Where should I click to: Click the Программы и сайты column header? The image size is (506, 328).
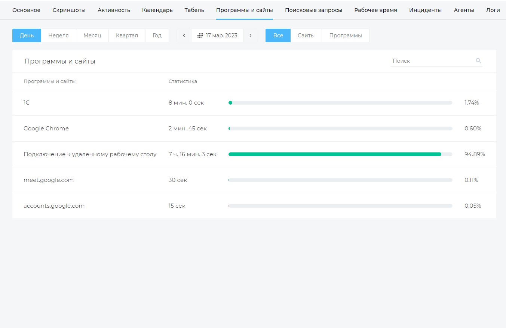click(49, 81)
